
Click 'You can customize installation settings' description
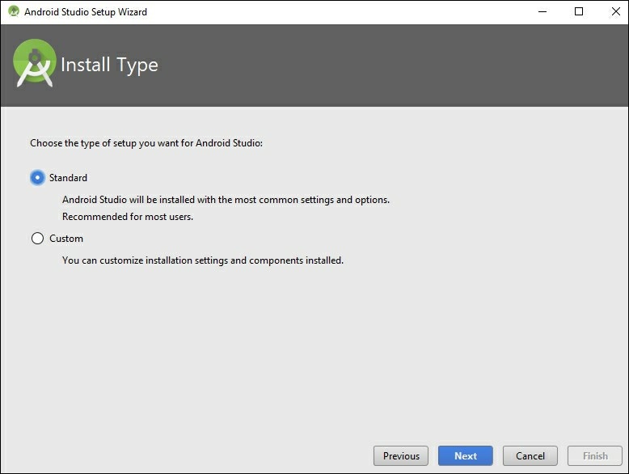coord(203,260)
